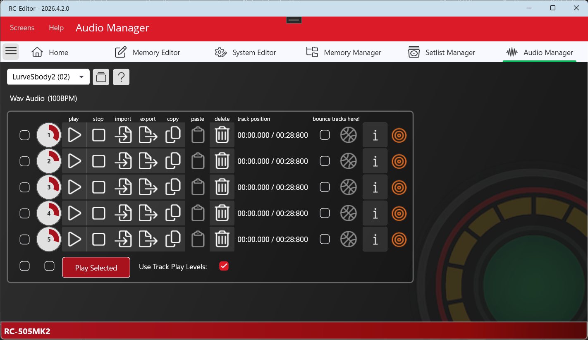Switch to the Memory Editor tab
This screenshot has height=340, width=588.
click(148, 52)
